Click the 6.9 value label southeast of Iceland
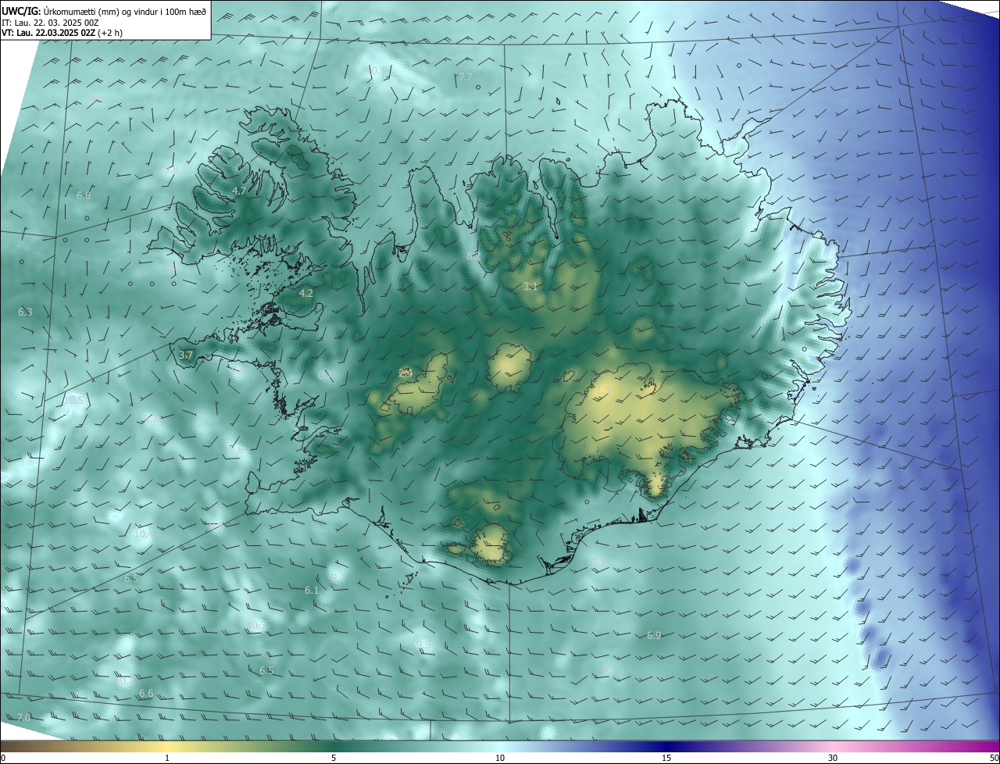The image size is (1000, 764). point(655,635)
